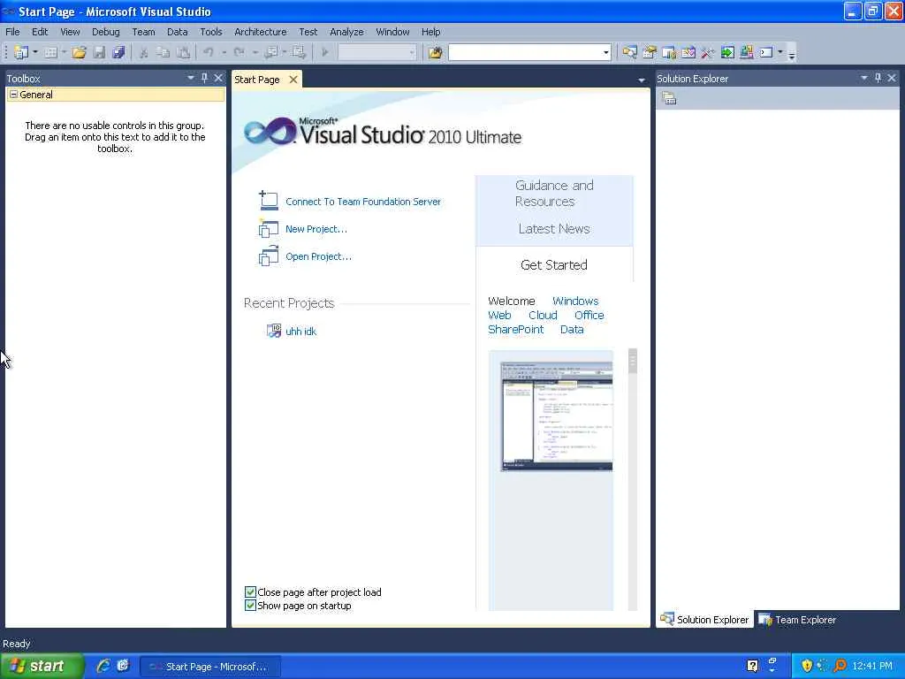Click Start Page taskbar button
Viewport: 905px width, 679px height.
[x=210, y=667]
